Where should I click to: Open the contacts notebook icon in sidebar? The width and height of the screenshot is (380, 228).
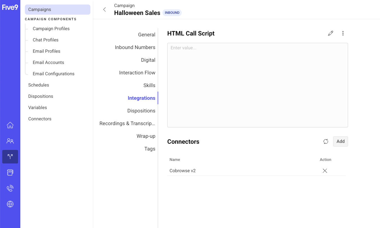(10, 172)
